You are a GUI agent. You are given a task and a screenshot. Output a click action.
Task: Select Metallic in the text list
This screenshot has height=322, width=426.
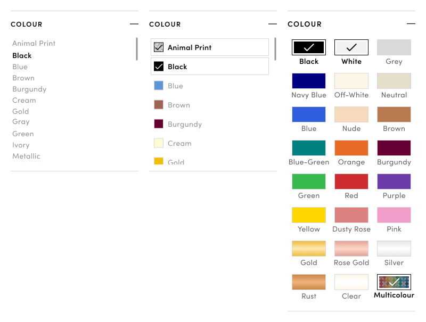[x=27, y=156]
